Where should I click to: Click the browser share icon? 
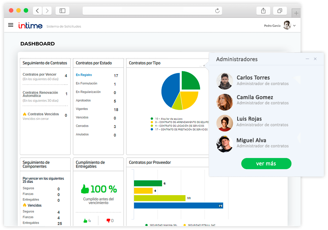[x=263, y=11]
